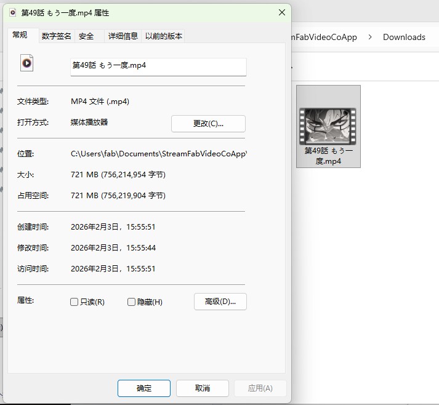Close the properties dialog with X
Viewport: 439px width, 405px height.
pos(282,12)
